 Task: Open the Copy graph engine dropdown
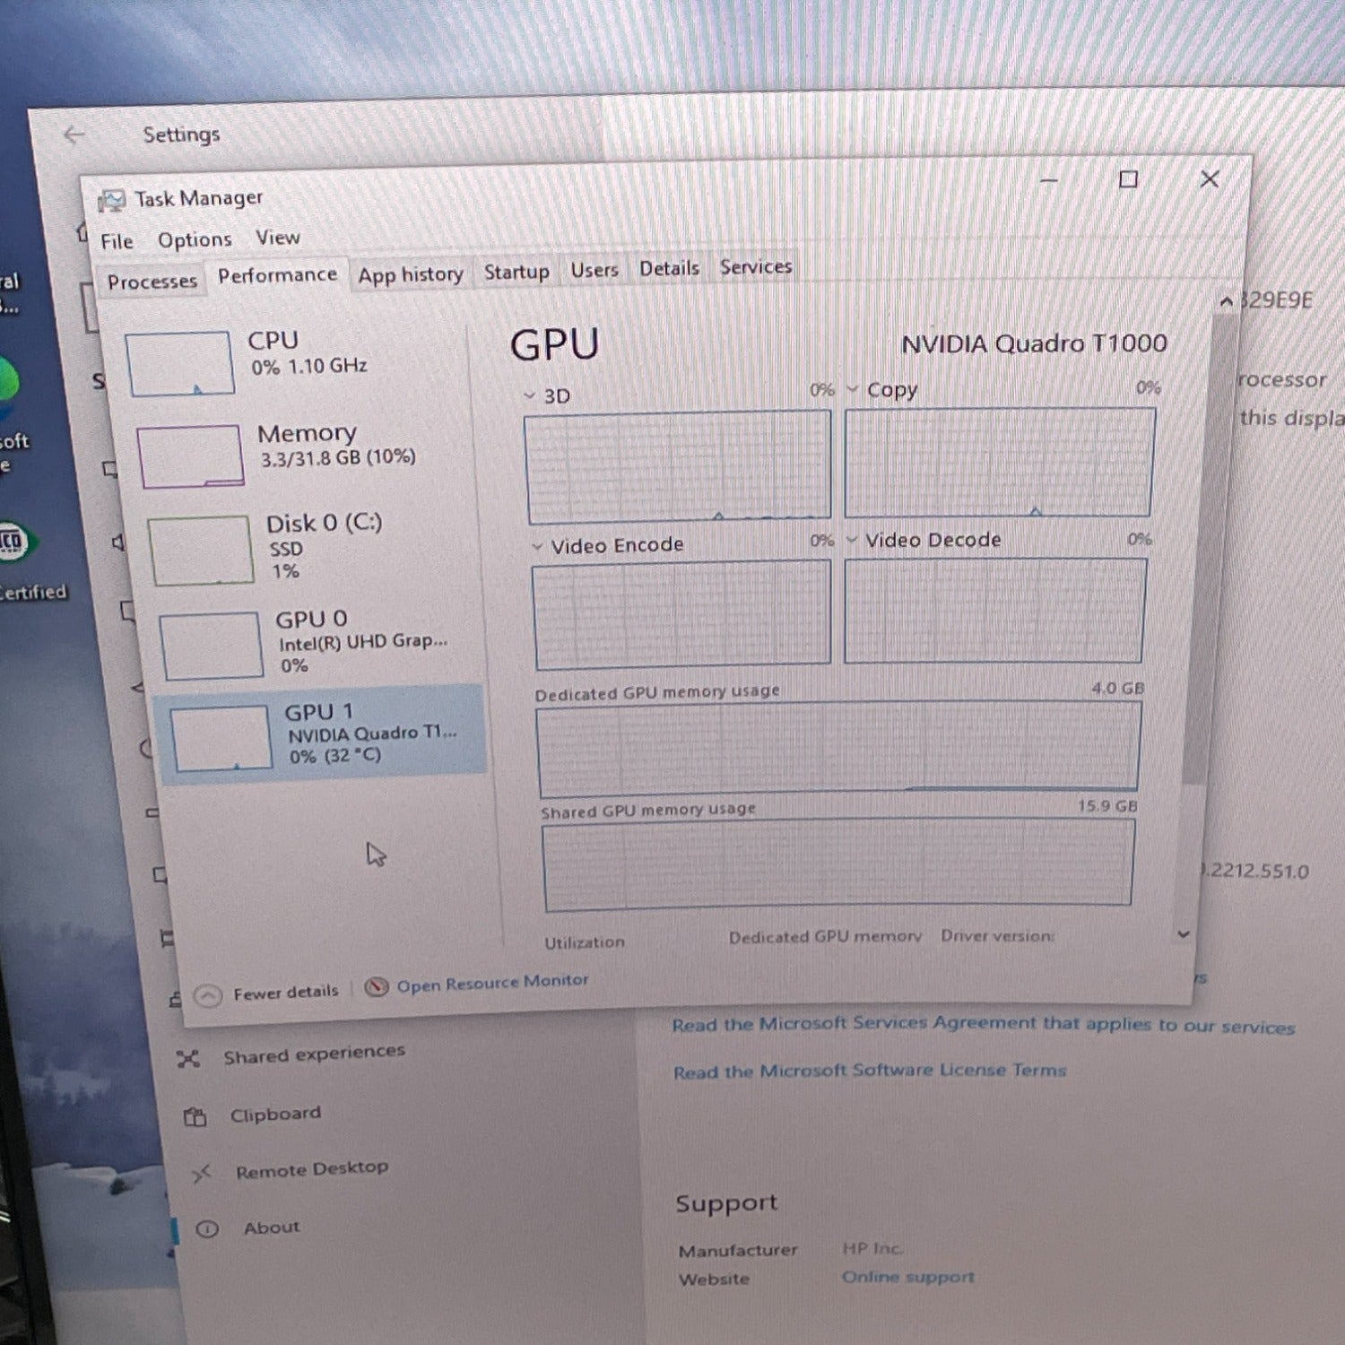coord(853,390)
